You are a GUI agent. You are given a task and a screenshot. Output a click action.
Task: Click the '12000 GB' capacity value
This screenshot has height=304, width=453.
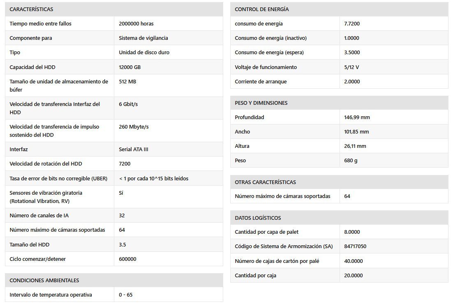click(x=129, y=67)
